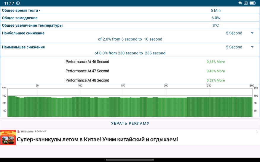Screen dimensions: 260x162
Task: Tap the vibrate mode icon in status bar
Action: [18, 3]
